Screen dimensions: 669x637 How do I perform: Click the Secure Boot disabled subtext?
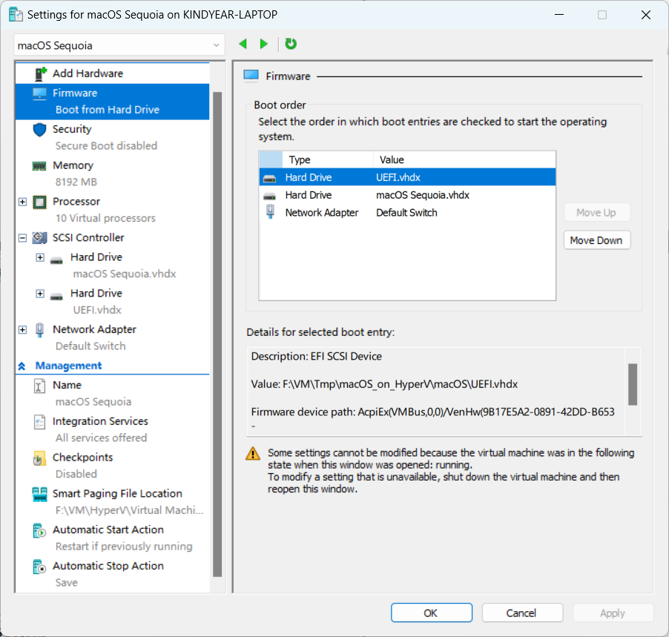[106, 146]
